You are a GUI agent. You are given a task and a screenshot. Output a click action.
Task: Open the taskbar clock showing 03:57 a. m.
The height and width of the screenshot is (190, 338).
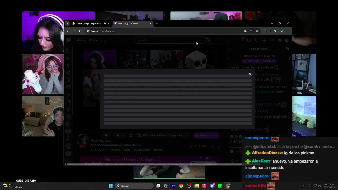[x=329, y=186]
